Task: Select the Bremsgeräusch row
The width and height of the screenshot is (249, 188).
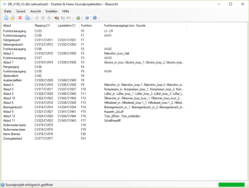Action: [x=94, y=107]
